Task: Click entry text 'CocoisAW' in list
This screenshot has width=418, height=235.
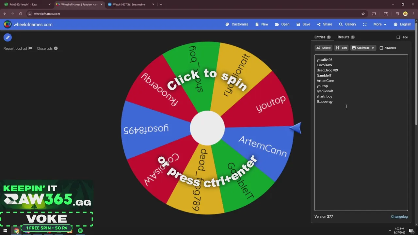Action: (325, 65)
